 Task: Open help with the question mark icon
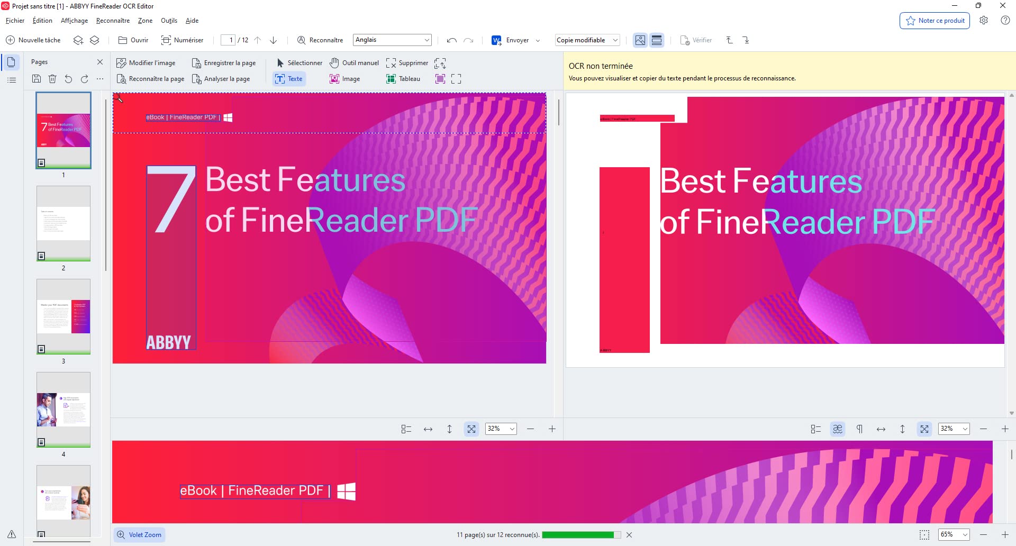[1005, 21]
